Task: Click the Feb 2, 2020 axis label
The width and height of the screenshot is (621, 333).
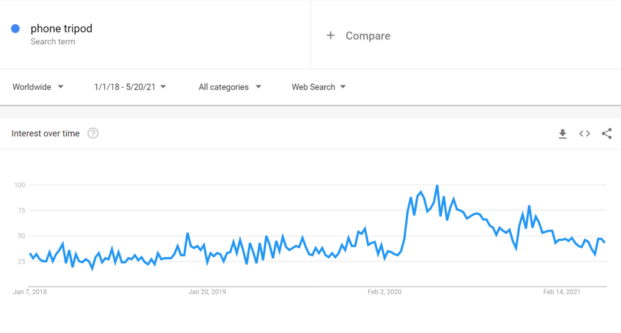Action: coord(385,292)
